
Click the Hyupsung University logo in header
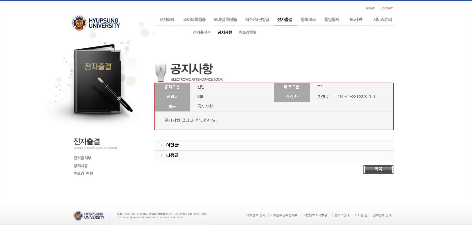point(96,23)
